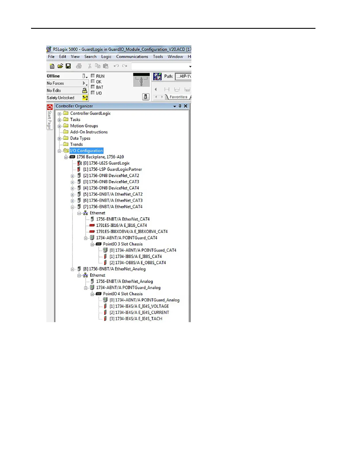
Task: Click the Cut scissors icon
Action: tap(90, 66)
